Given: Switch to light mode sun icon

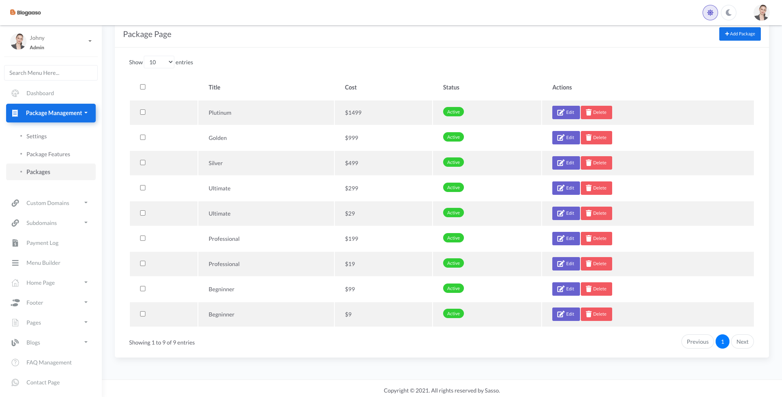Looking at the screenshot, I should 710,13.
